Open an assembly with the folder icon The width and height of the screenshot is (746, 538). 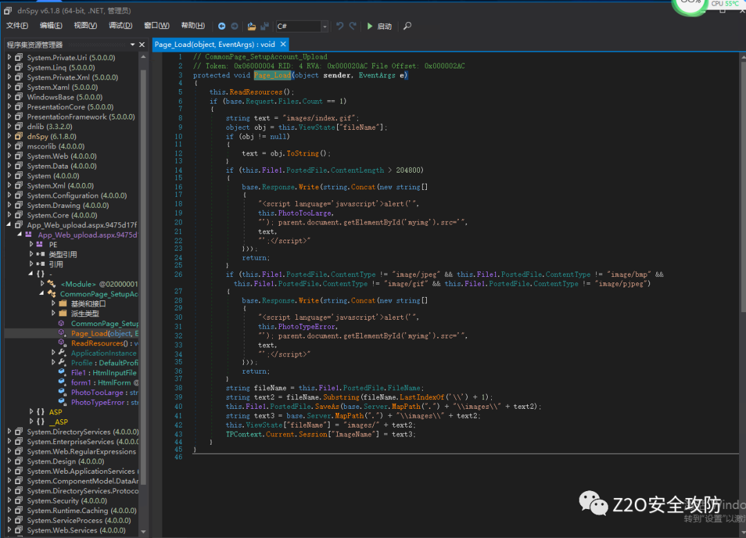(251, 26)
